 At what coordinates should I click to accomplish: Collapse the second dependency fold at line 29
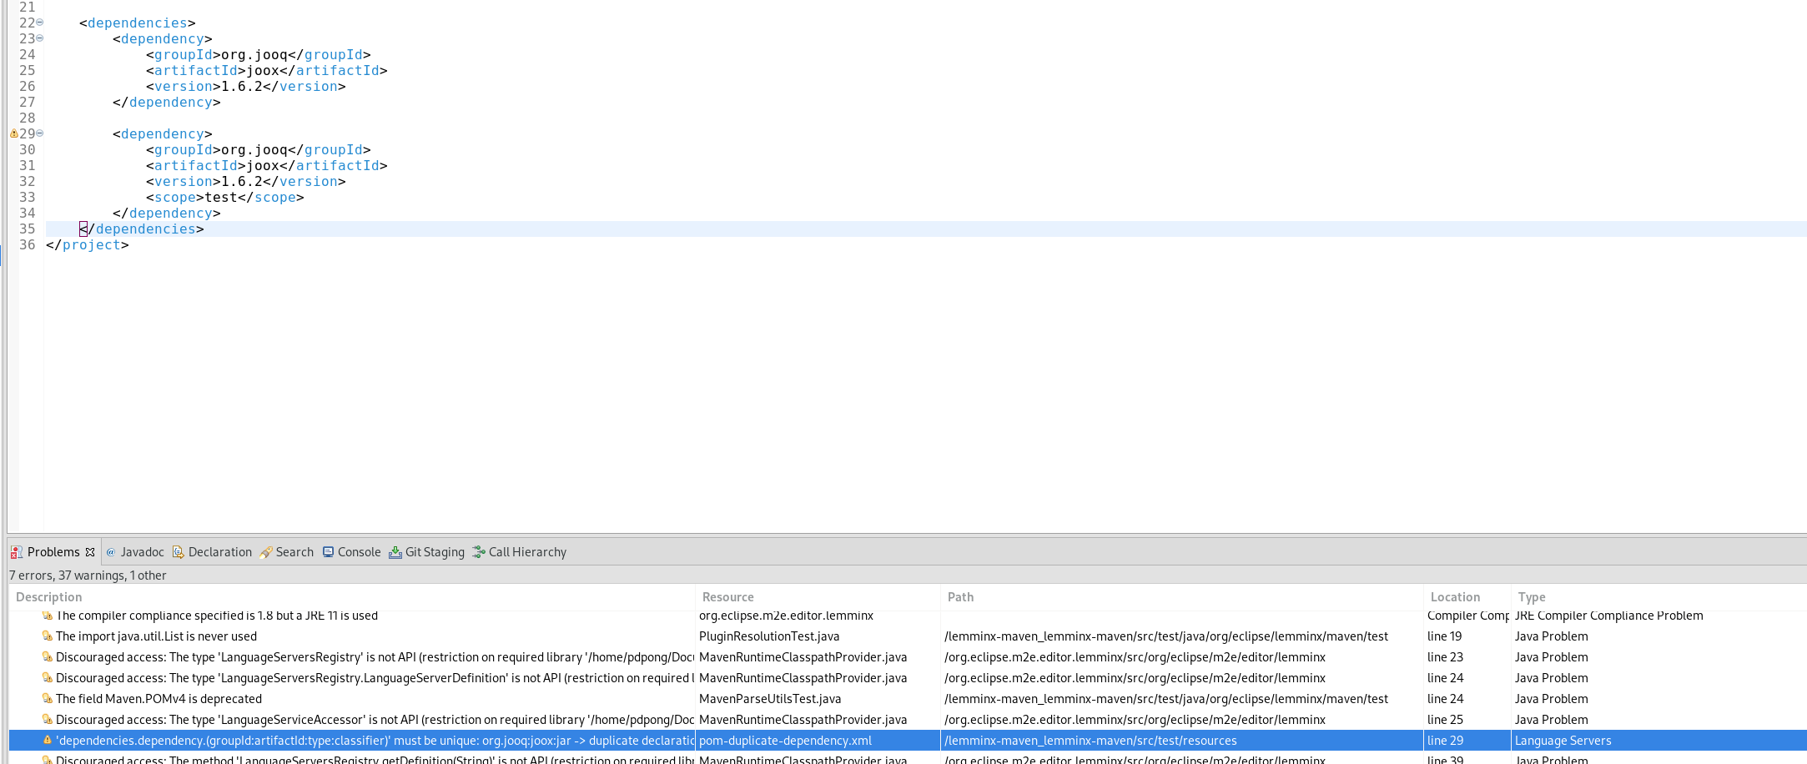(39, 133)
